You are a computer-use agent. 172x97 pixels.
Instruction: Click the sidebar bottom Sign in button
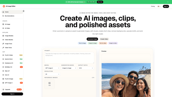point(12,94)
